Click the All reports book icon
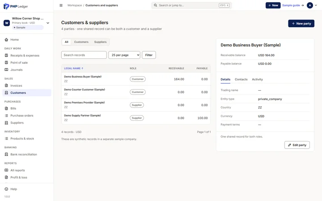The width and height of the screenshot is (322, 201). [6, 170]
